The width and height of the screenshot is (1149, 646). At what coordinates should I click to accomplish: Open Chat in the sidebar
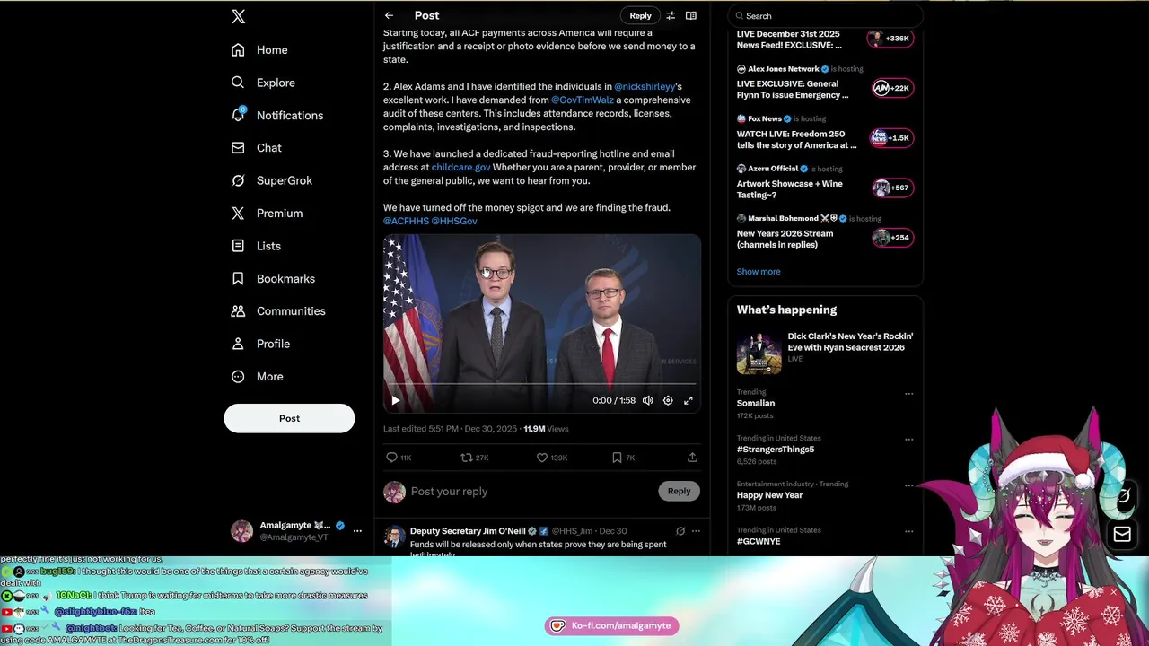(x=257, y=148)
